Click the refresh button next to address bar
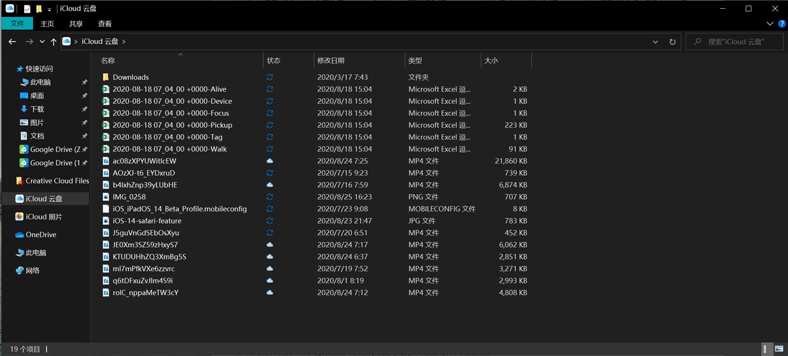 coord(673,42)
